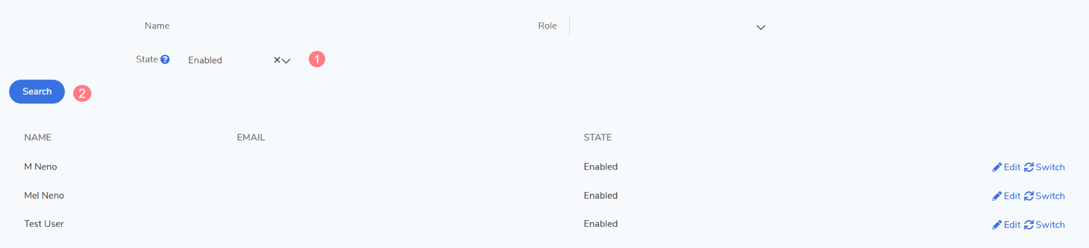
Task: Open the Enabled state select box
Action: click(229, 60)
